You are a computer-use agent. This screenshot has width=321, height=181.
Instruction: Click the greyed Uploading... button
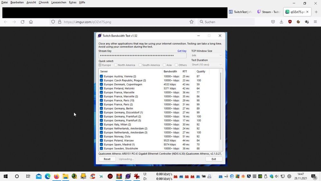pos(126,159)
